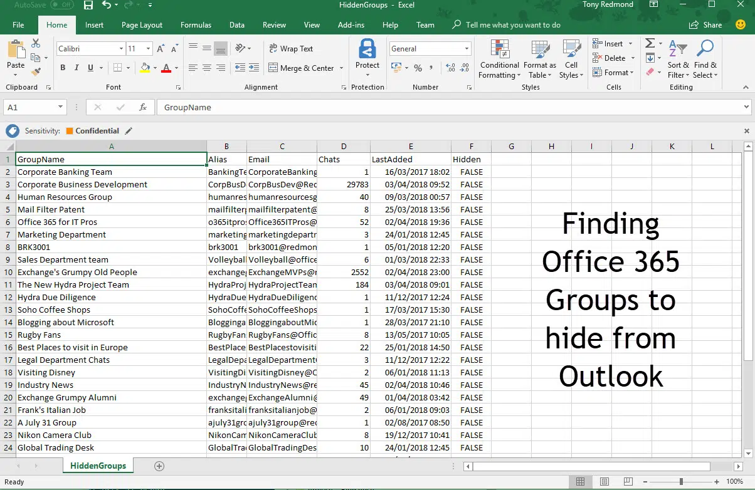Open the General number format dropdown

pos(467,48)
